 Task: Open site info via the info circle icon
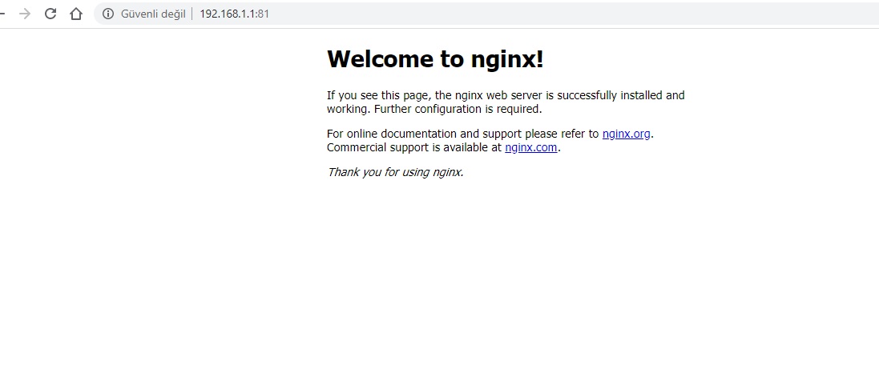point(108,14)
